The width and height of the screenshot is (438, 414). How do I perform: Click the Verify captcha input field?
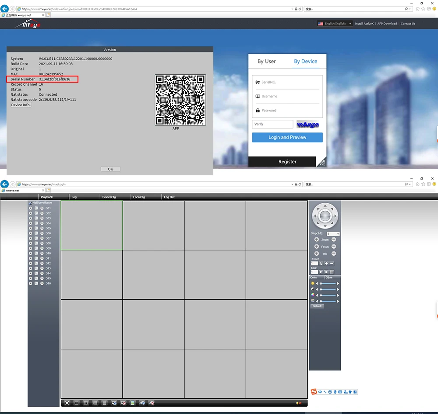272,124
